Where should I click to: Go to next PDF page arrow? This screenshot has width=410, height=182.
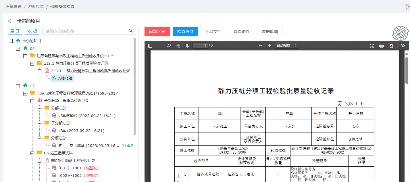tap(187, 45)
